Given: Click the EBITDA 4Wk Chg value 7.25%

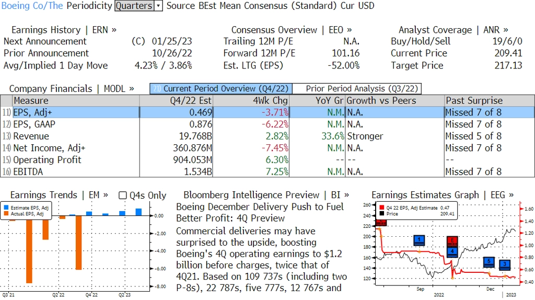Looking at the screenshot, I should coord(277,171).
